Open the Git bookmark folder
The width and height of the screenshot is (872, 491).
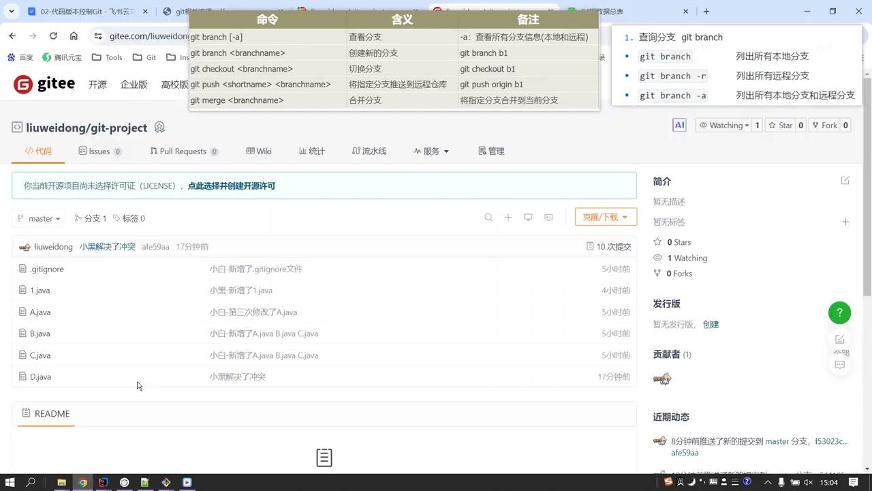click(x=144, y=57)
